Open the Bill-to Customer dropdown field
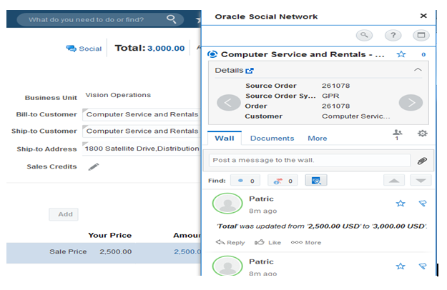 click(x=142, y=114)
